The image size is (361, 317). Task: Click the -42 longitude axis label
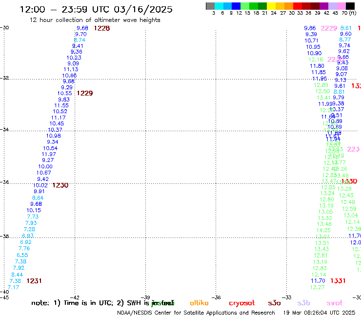click(x=75, y=297)
